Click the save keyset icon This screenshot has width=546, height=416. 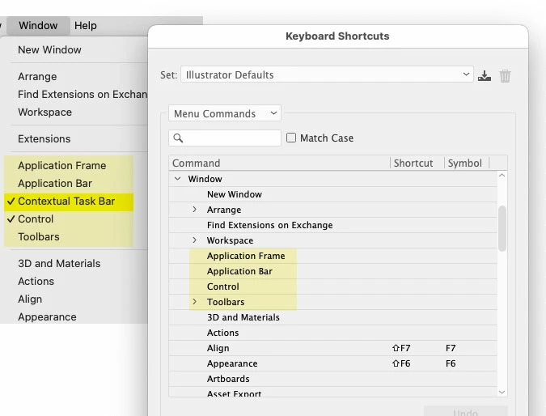[484, 75]
